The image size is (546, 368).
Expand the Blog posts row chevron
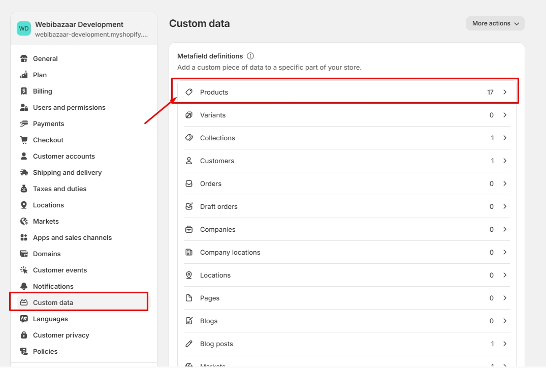click(x=505, y=344)
